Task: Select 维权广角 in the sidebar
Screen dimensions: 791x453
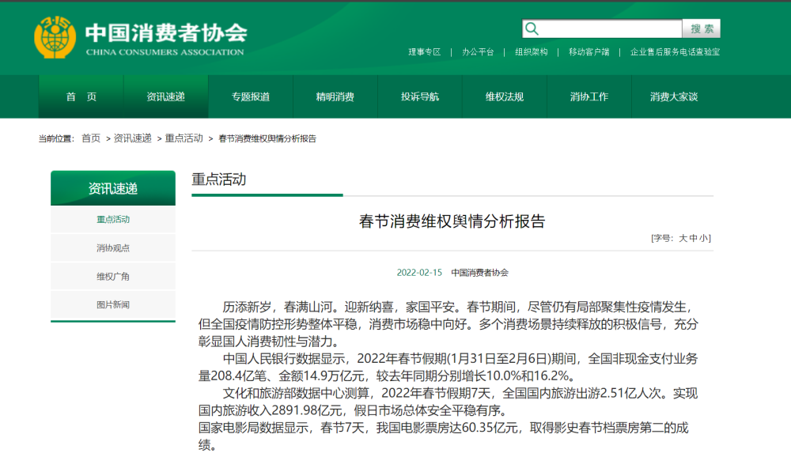Action: pos(113,277)
